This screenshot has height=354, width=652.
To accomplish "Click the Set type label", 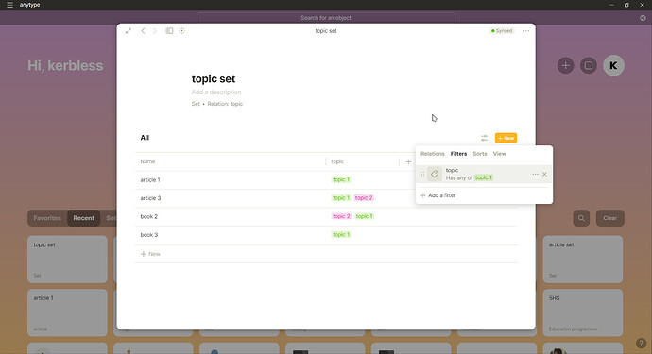I will [x=196, y=104].
